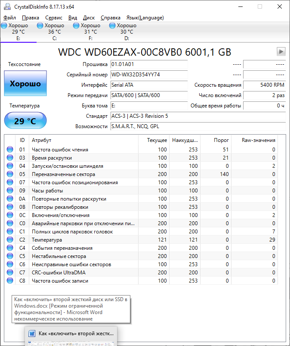This screenshot has height=346, width=290.
Task: Open the Справка menu
Action: click(x=111, y=18)
